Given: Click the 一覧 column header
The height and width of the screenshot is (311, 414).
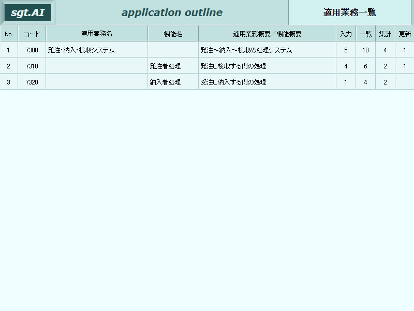Looking at the screenshot, I should [366, 34].
